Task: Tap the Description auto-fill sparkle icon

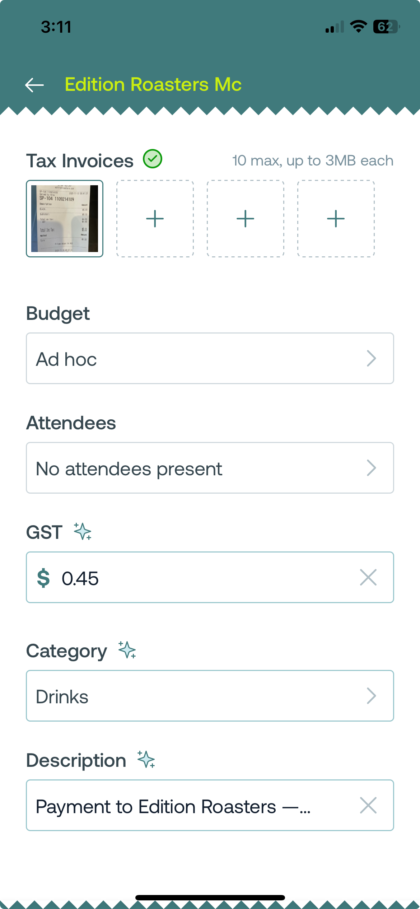Action: [x=146, y=759]
